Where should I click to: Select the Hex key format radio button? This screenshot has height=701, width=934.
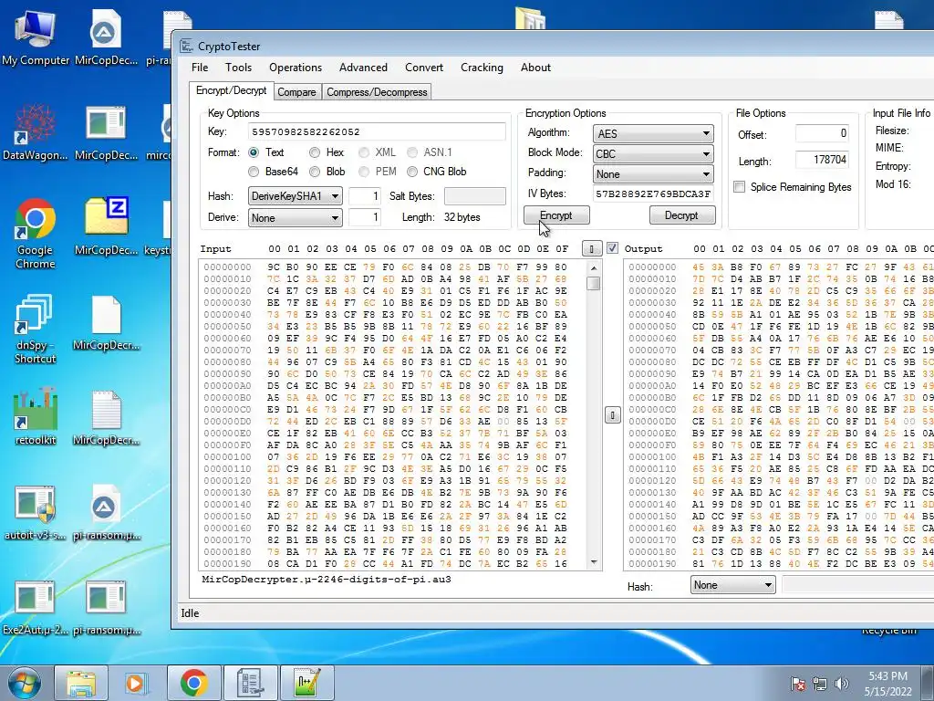[x=315, y=152]
